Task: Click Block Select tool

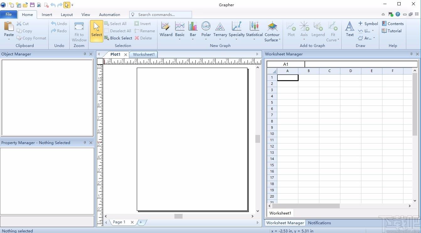Action: pyautogui.click(x=118, y=38)
